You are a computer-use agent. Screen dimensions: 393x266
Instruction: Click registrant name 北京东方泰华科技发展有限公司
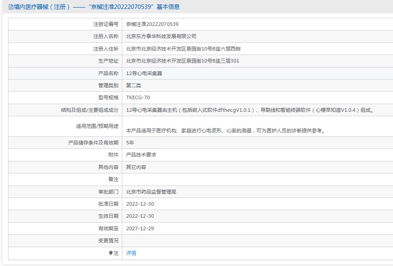[161, 36]
